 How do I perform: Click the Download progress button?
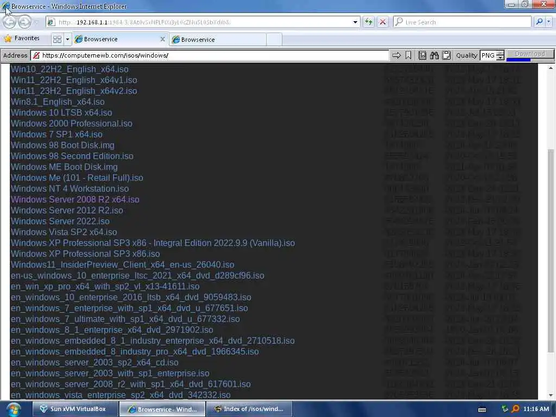click(530, 55)
